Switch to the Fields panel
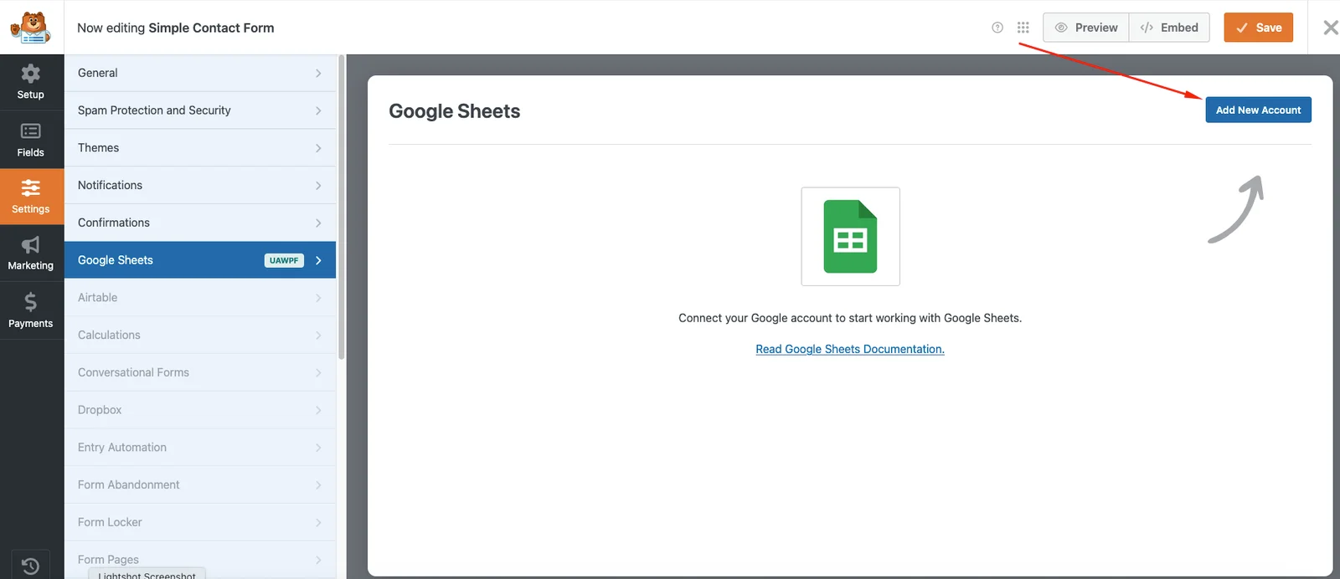This screenshot has height=579, width=1340. click(x=31, y=140)
